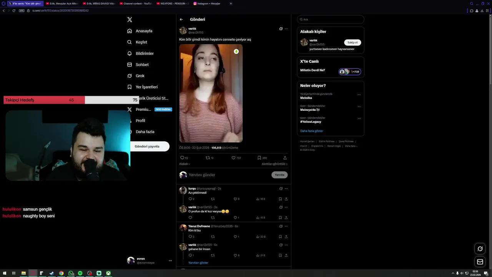Repost Yavuz Dufresne's reply
This screenshot has height=277, width=492.
pyautogui.click(x=213, y=237)
